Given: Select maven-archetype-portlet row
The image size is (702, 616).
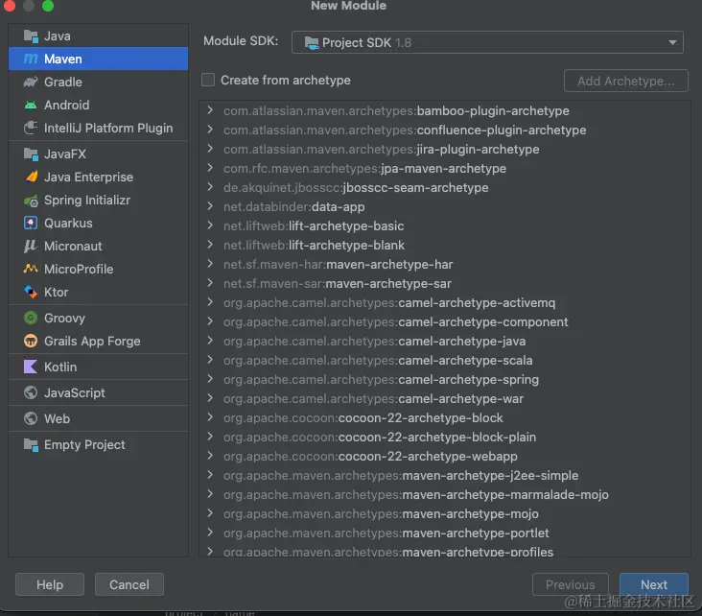Looking at the screenshot, I should pos(445,533).
